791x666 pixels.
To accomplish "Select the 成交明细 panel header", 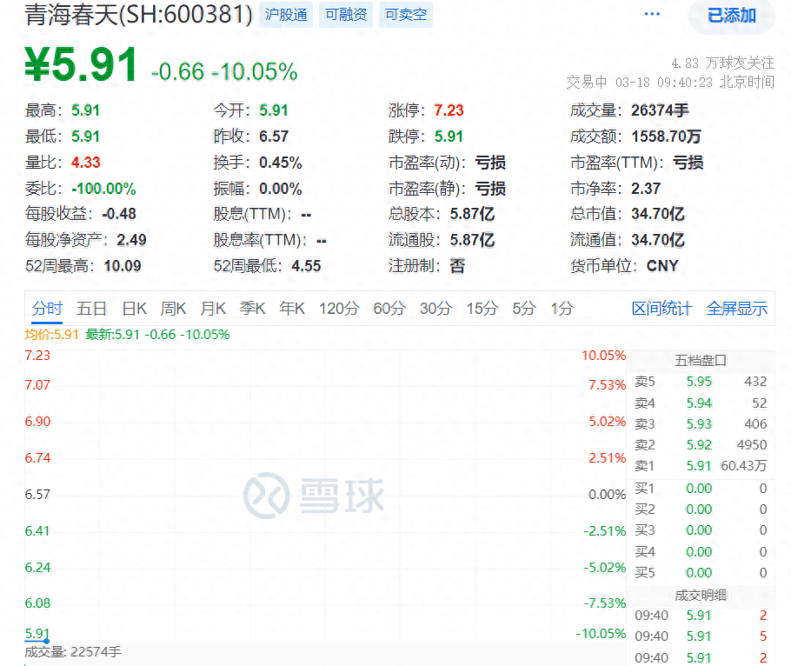I will tap(701, 596).
